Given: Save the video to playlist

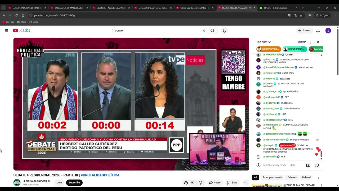Looking at the screenshot, I should (232, 183).
